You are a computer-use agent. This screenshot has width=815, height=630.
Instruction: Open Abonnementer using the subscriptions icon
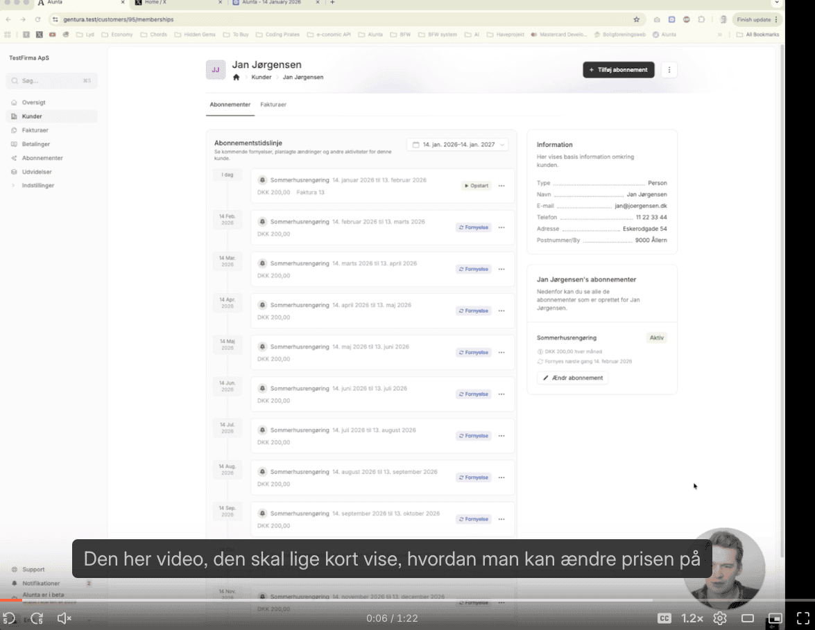click(x=14, y=157)
